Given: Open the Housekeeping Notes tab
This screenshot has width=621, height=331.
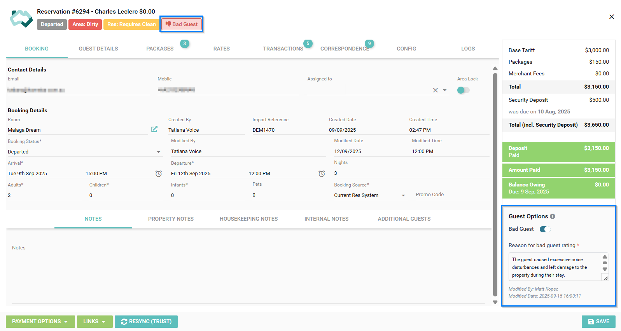Looking at the screenshot, I should [248, 219].
